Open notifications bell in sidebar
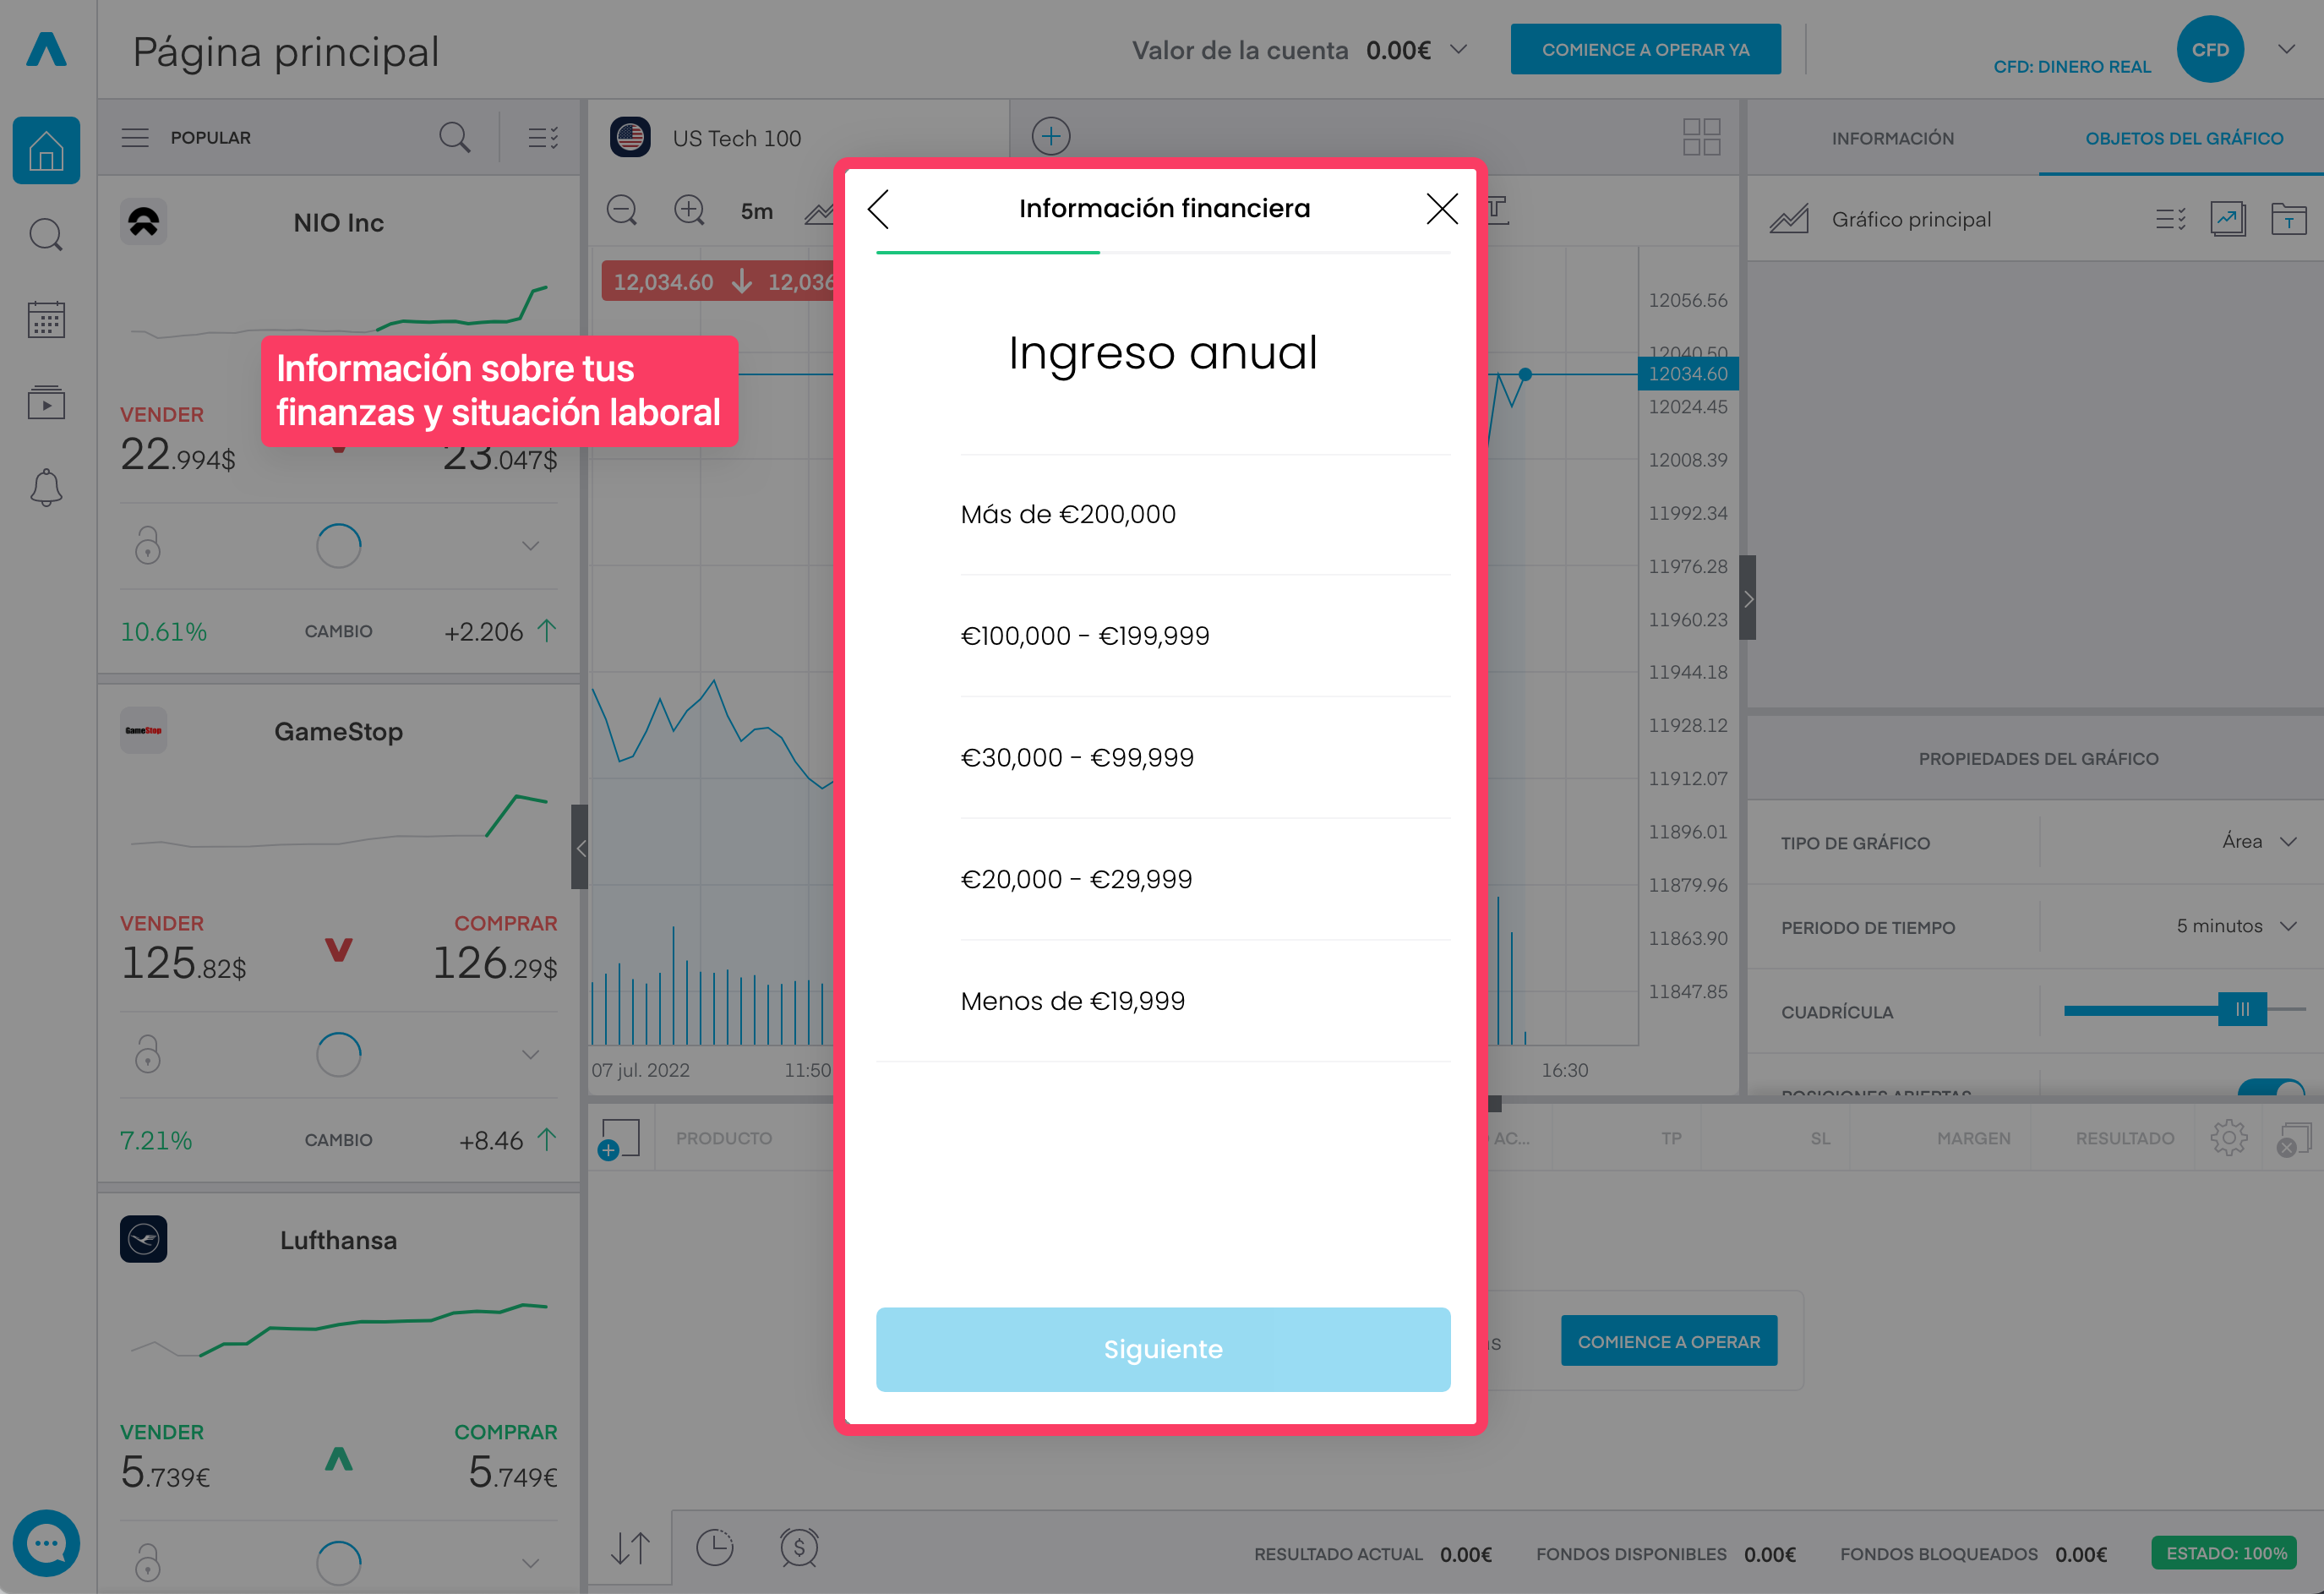The width and height of the screenshot is (2324, 1594). tap(46, 488)
